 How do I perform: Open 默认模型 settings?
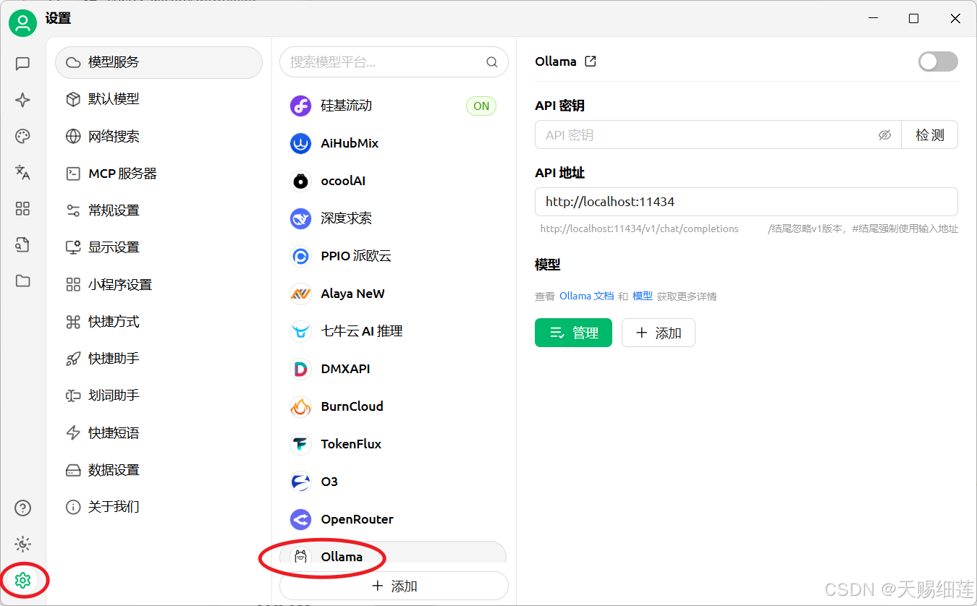click(x=158, y=99)
